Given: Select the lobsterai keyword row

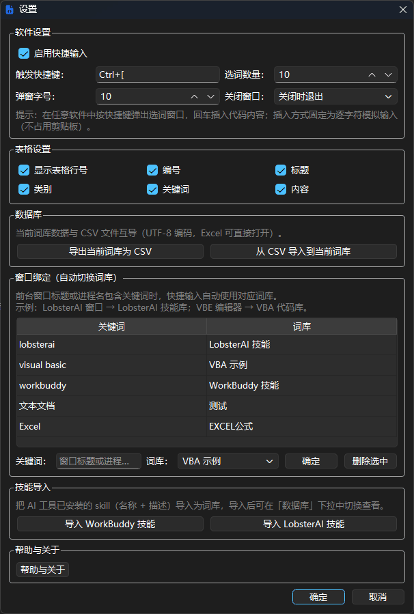Looking at the screenshot, I should (x=111, y=345).
